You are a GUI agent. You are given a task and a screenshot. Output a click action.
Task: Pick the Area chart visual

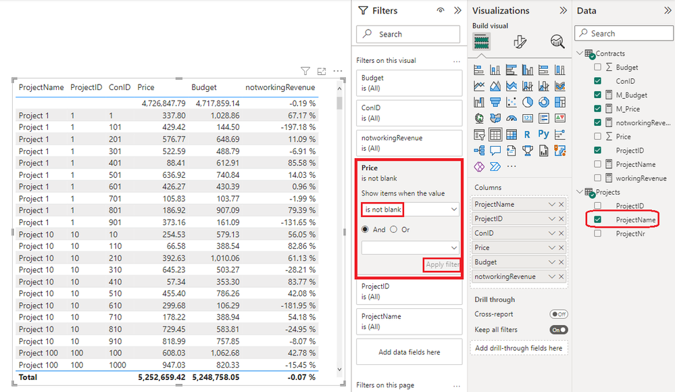pos(495,86)
